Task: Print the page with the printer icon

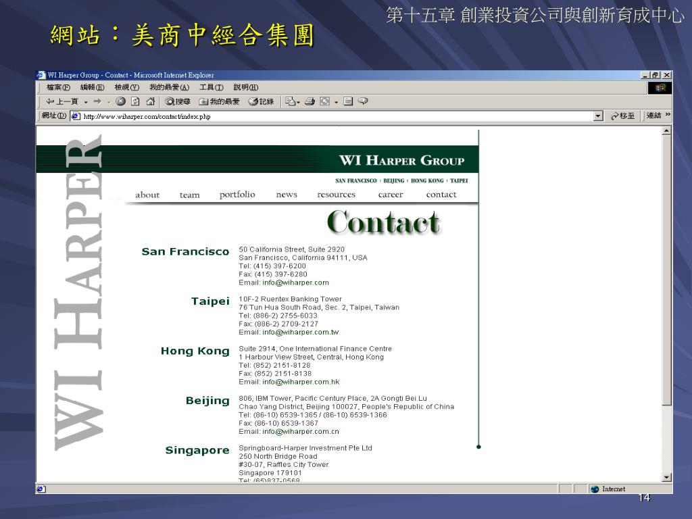Action: pos(310,101)
